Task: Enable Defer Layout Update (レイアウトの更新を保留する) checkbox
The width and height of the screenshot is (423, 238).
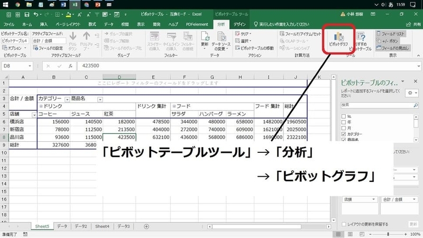Action: pos(344,224)
